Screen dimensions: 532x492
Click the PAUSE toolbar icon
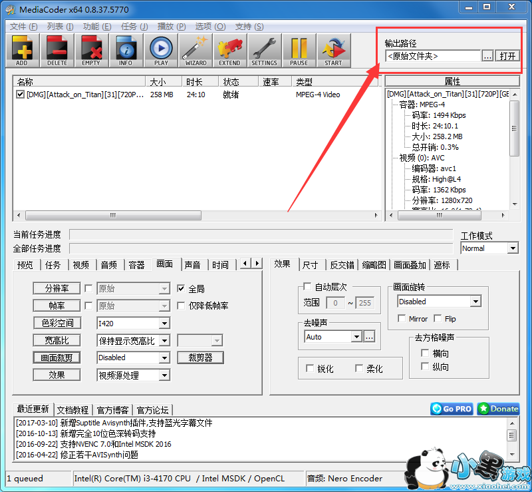[x=299, y=51]
